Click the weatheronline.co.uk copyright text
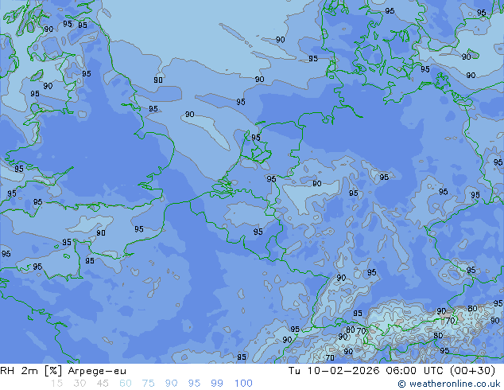 tap(449, 384)
